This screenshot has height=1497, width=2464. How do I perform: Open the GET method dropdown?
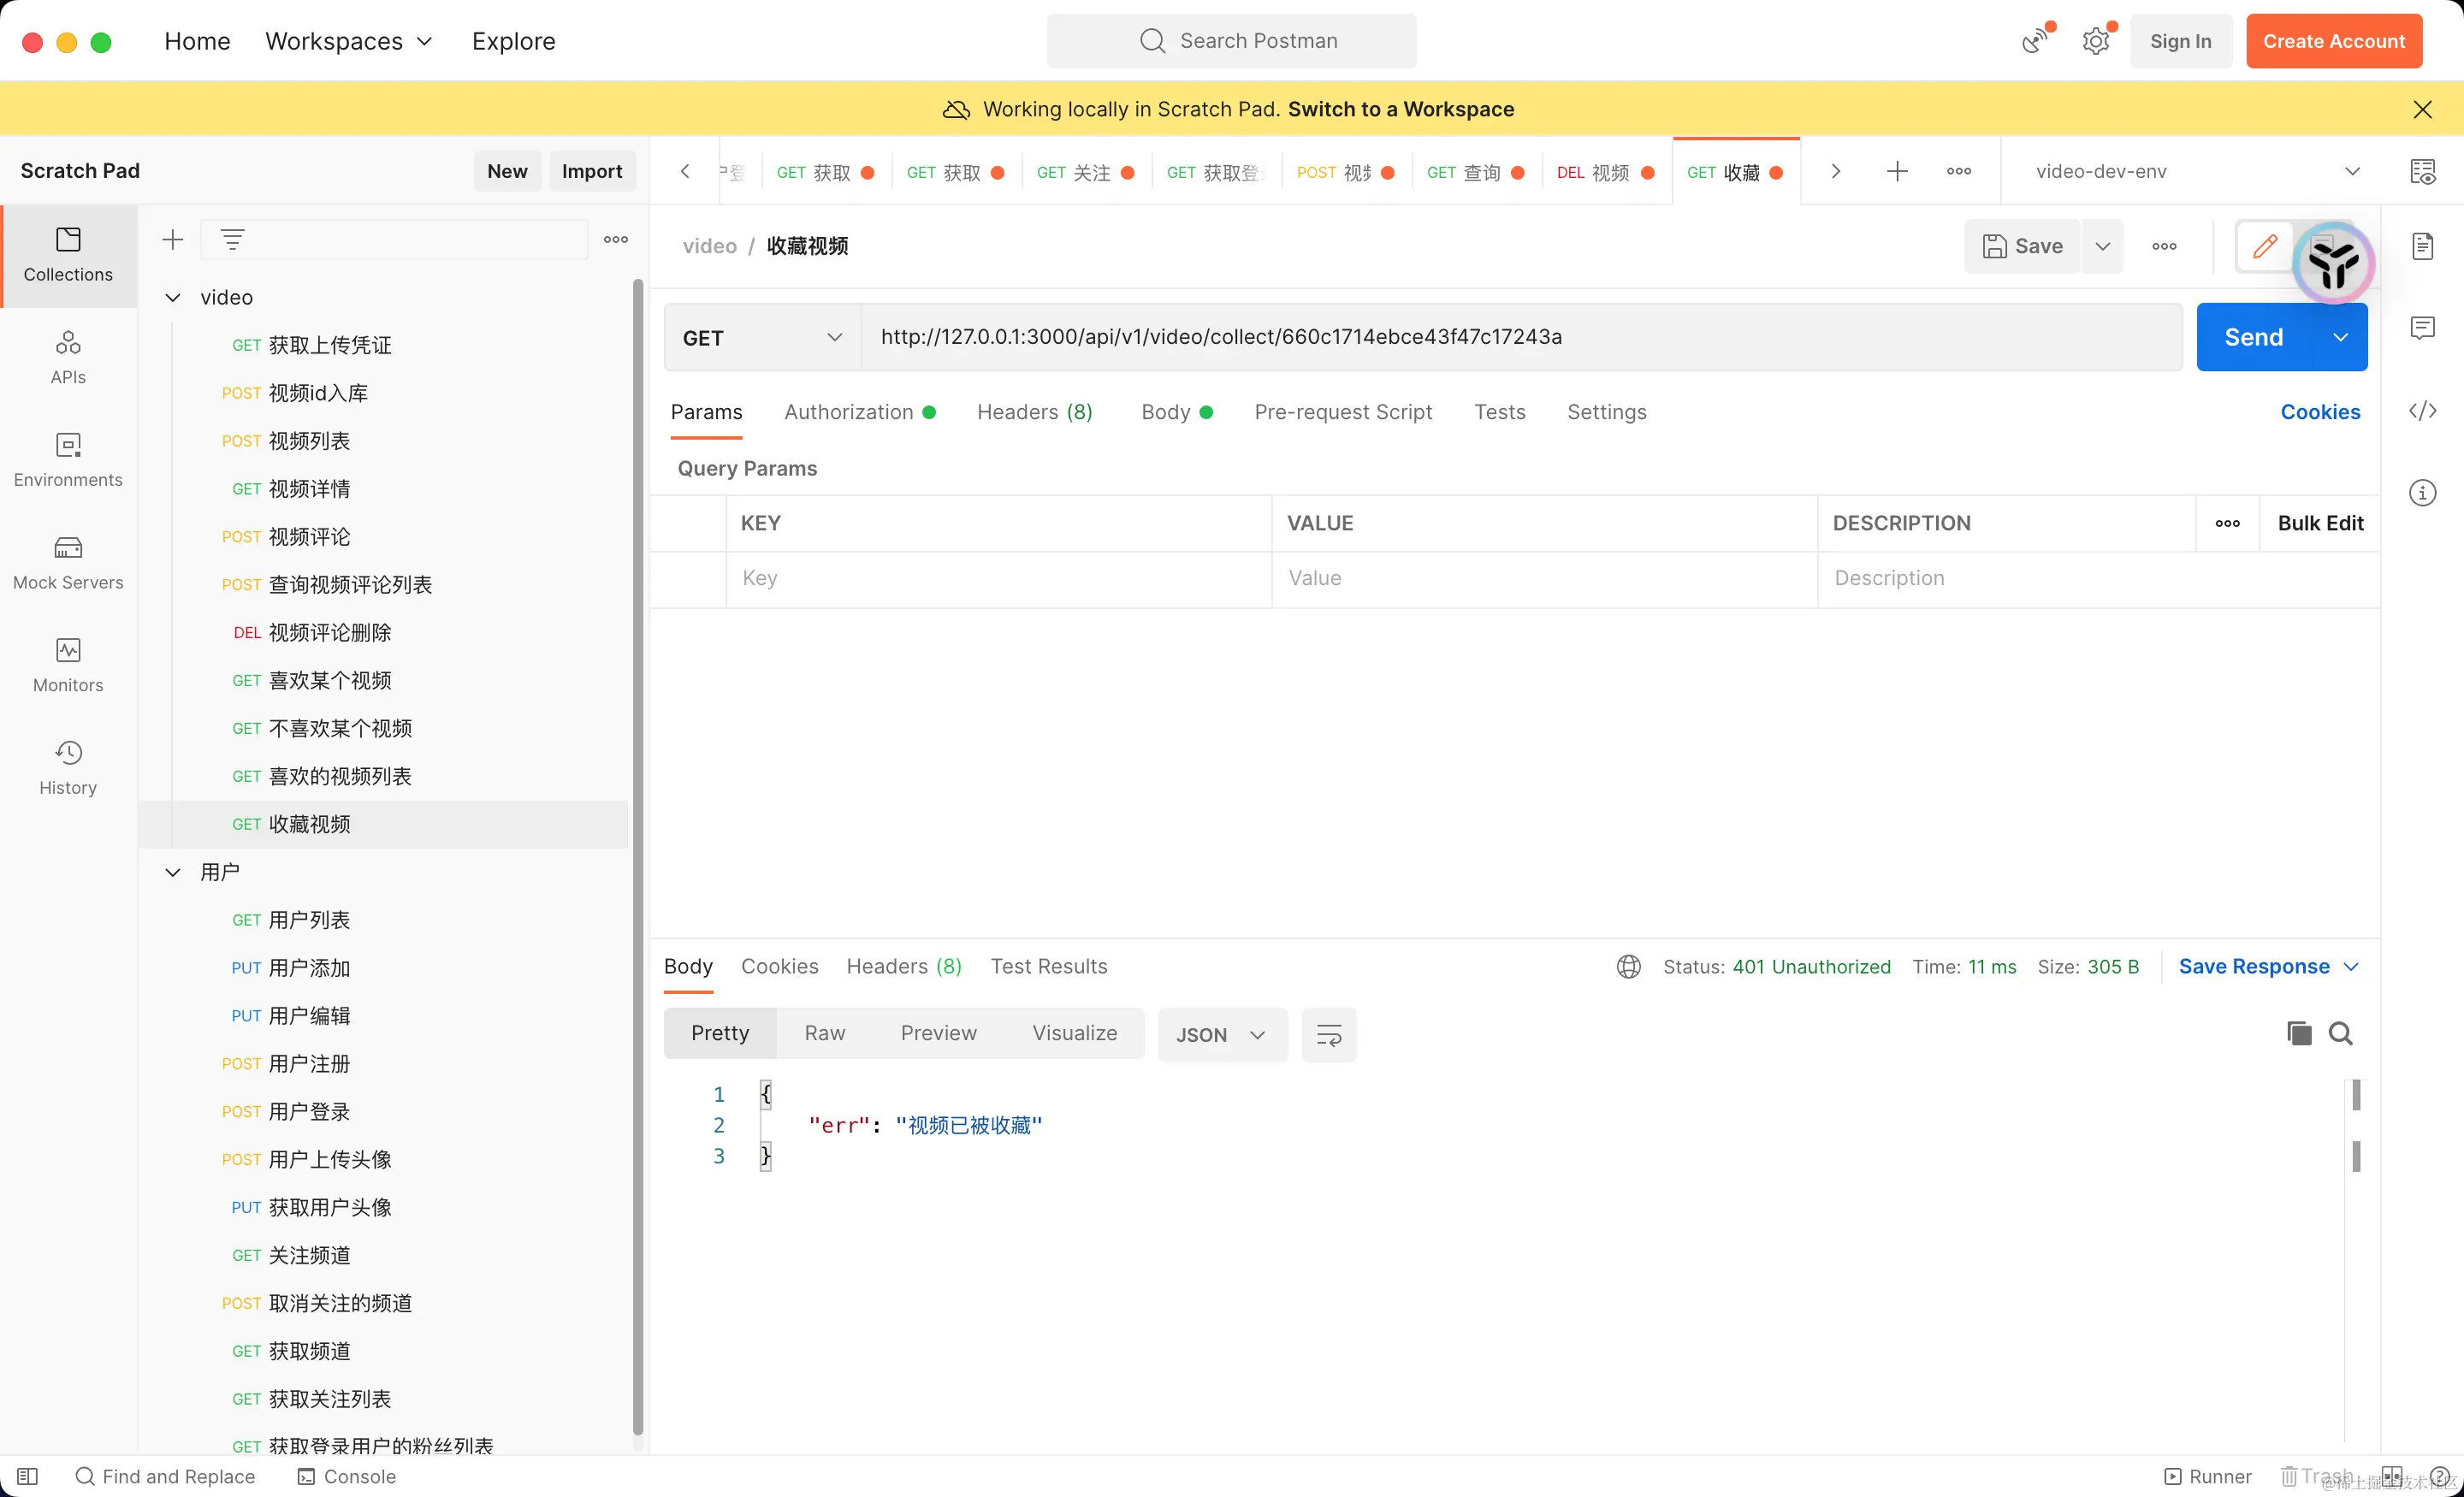[762, 338]
